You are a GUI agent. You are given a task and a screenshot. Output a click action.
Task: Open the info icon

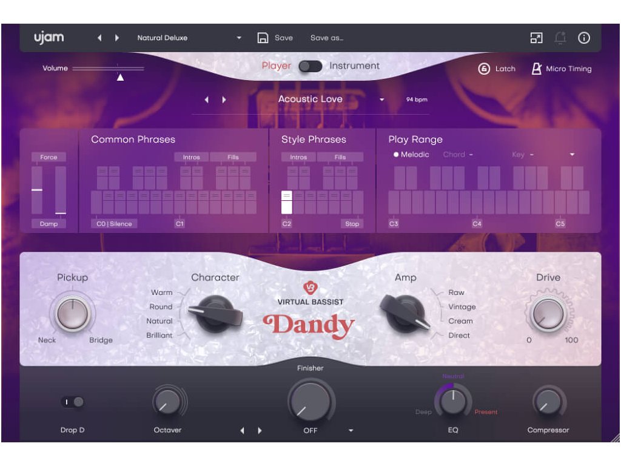pyautogui.click(x=584, y=38)
